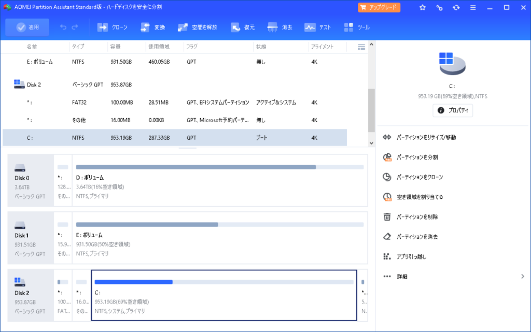Select the Disk 2 953.87GB disk block
Image resolution: width=531 pixels, height=332 pixels.
[31, 296]
